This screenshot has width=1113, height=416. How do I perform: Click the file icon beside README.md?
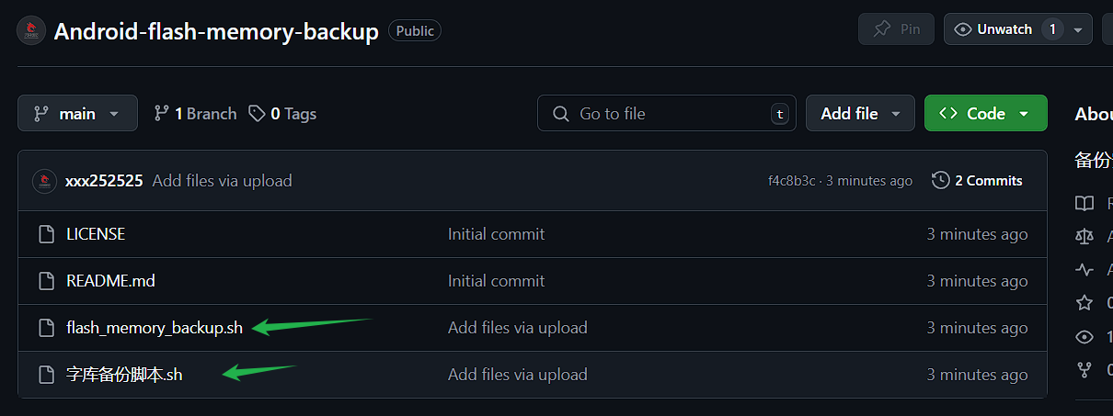46,281
